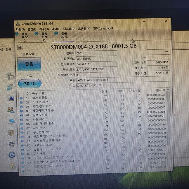Screen dimensions: 189x189
Task: Click the status circle of attribute B7
Action: [x=22, y=133]
